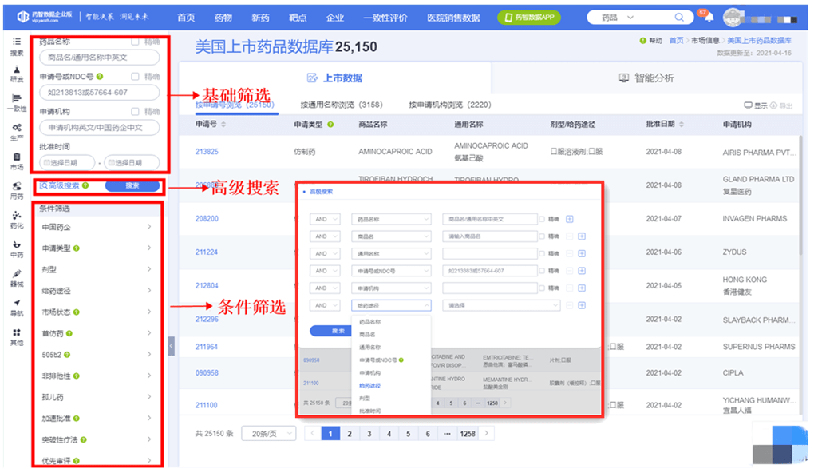
Task: Enable 精确 in the advanced search 通用名称 row
Action: (x=542, y=253)
